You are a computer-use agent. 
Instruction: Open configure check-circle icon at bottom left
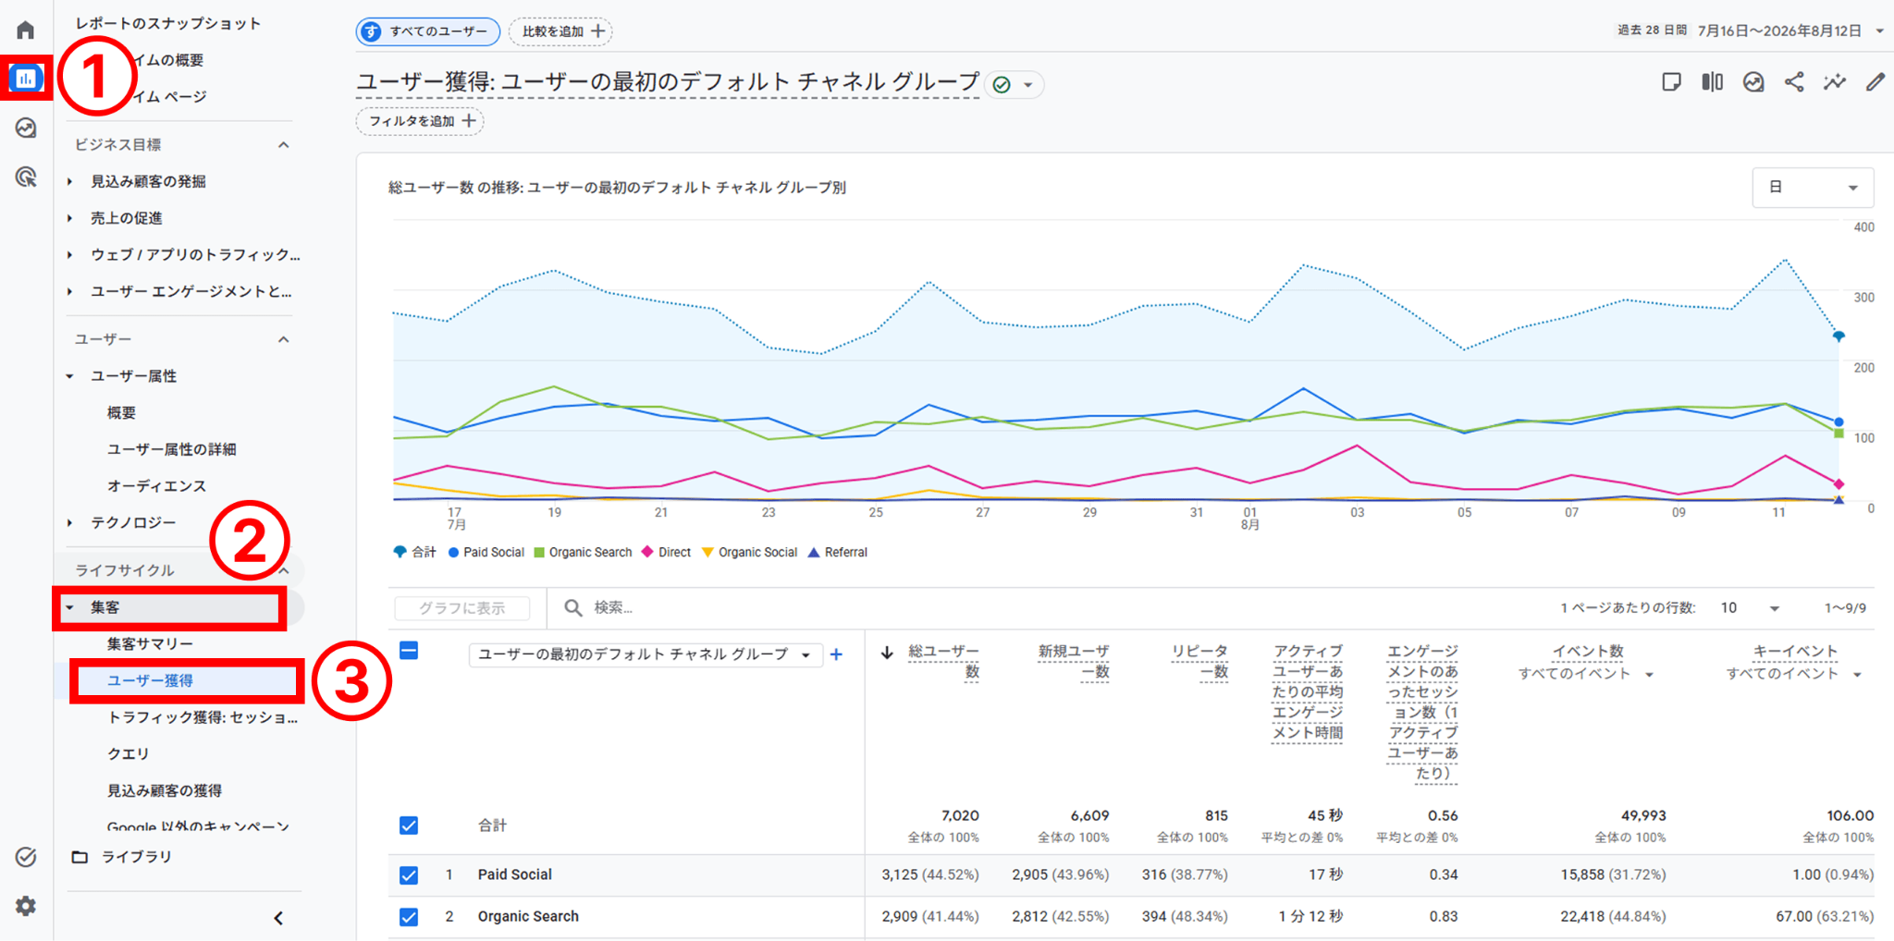[26, 857]
